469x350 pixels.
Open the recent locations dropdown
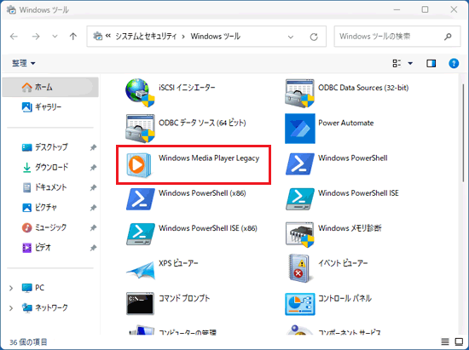point(55,37)
